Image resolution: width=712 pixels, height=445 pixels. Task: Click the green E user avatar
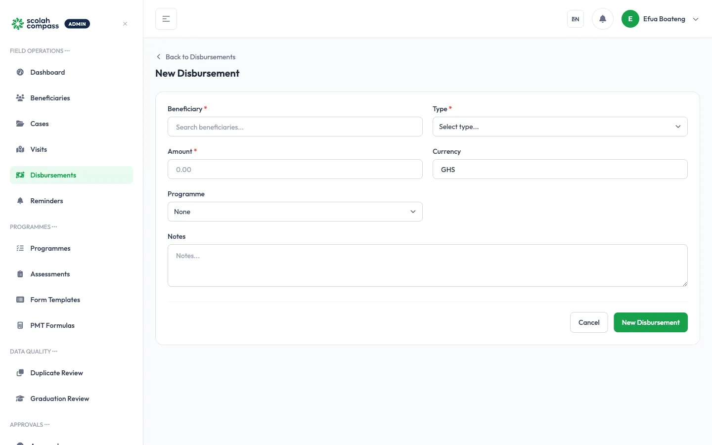630,19
